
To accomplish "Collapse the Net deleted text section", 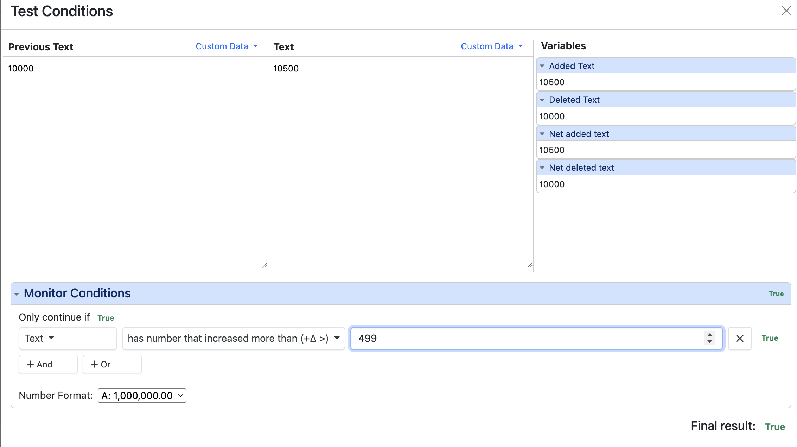I will tap(542, 168).
